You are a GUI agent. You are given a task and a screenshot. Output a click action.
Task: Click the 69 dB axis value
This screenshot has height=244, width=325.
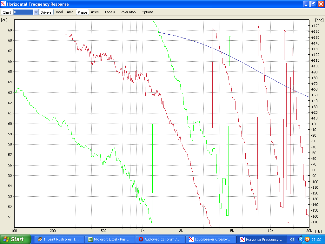click(x=10, y=30)
